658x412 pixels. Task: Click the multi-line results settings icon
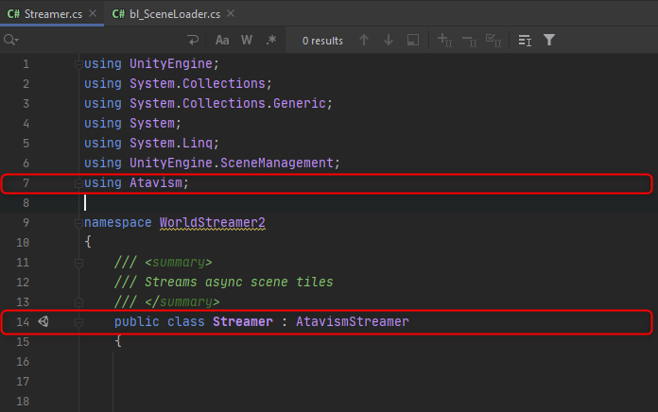[x=525, y=41]
